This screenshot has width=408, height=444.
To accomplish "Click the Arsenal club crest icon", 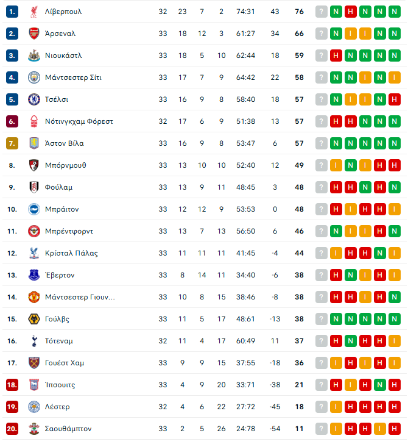I will [x=33, y=34].
